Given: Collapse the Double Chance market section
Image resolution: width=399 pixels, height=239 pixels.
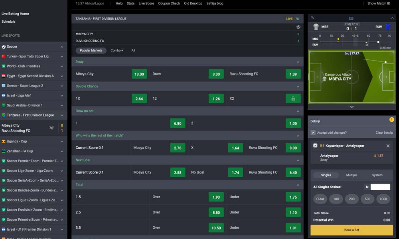Looking at the screenshot, I should coord(298,87).
